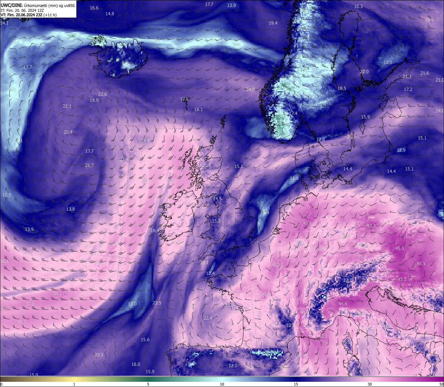Click the 45.2 value label
Viewport: 444px width, 387px height.
(402, 279)
